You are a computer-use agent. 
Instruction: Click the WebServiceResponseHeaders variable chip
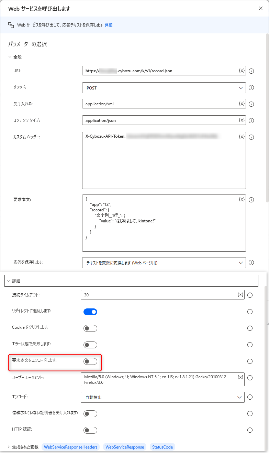[x=71, y=447]
